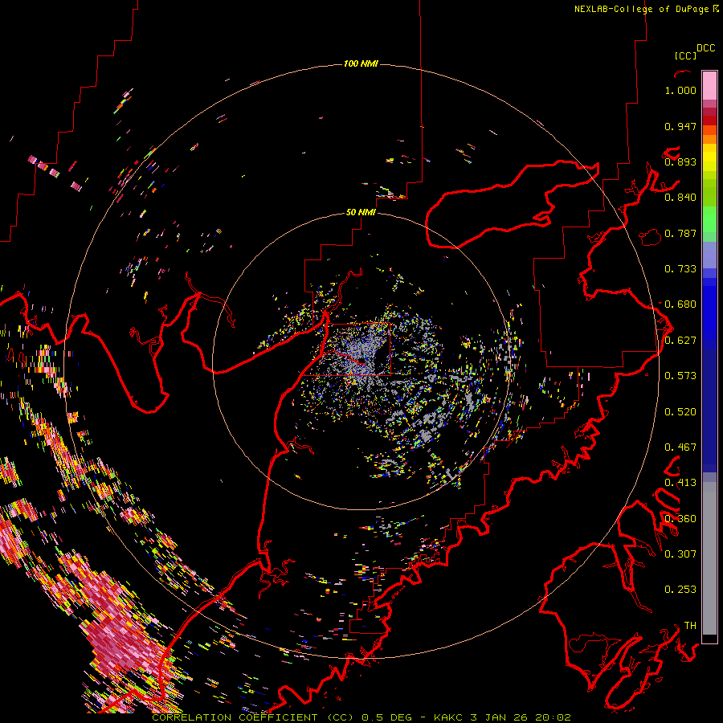Screen dimensions: 723x723
Task: Click the 0.627 value on the color scale
Action: (680, 341)
